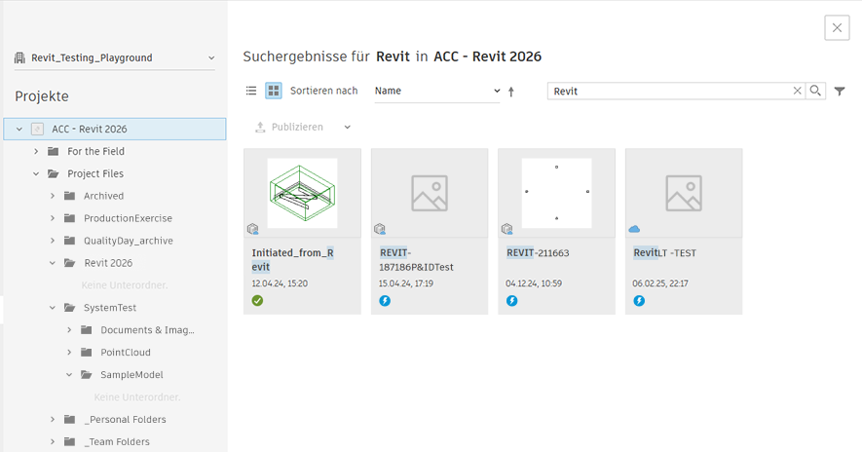Click the Revit search input field
Image resolution: width=862 pixels, height=452 pixels.
click(670, 91)
